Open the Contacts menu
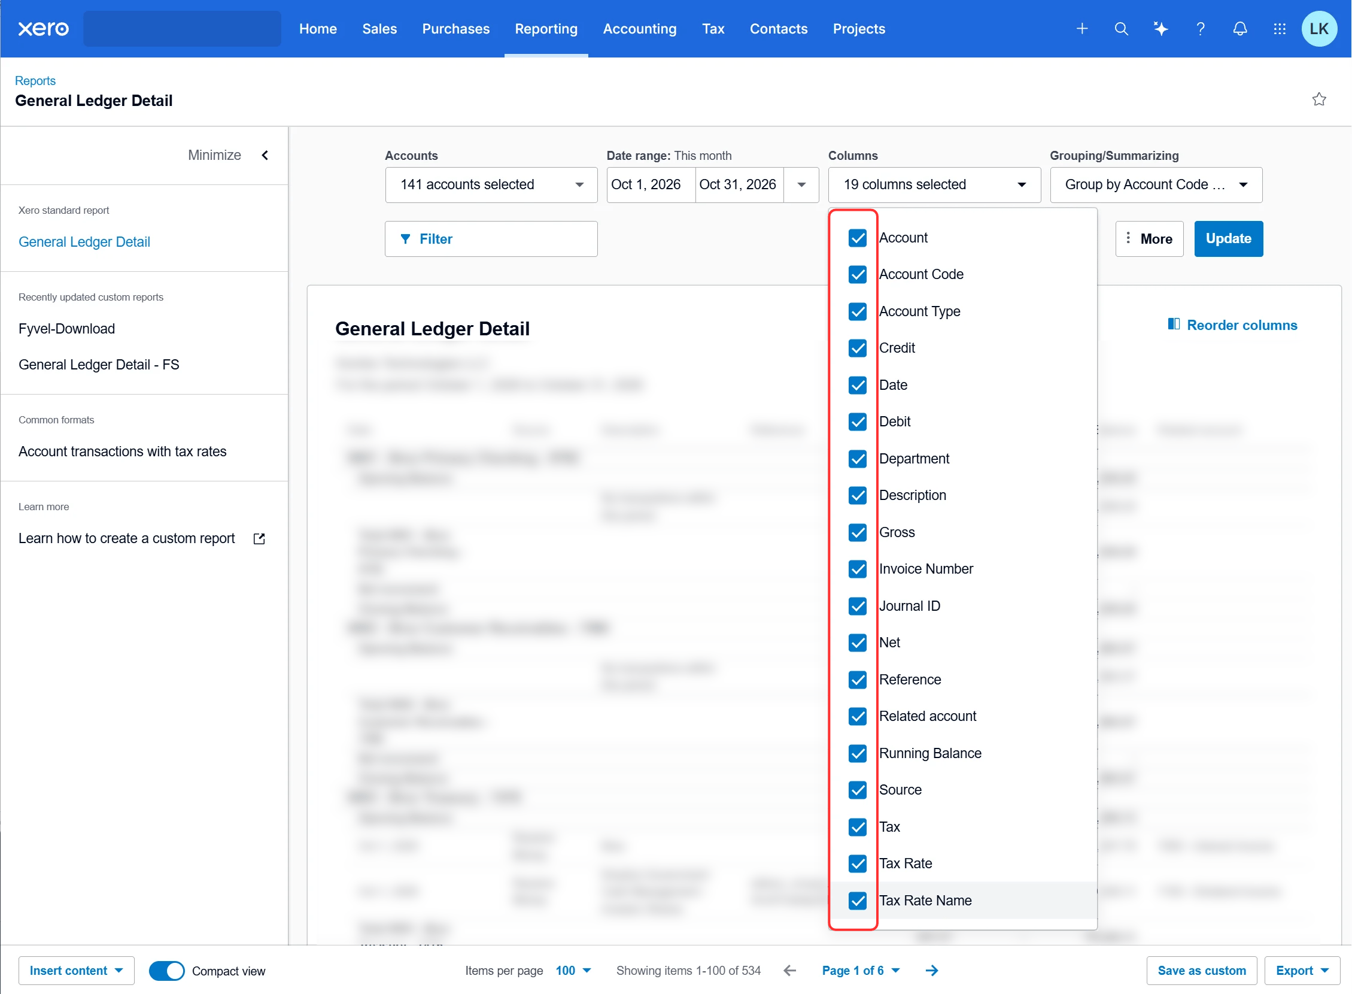The image size is (1352, 994). pos(778,29)
